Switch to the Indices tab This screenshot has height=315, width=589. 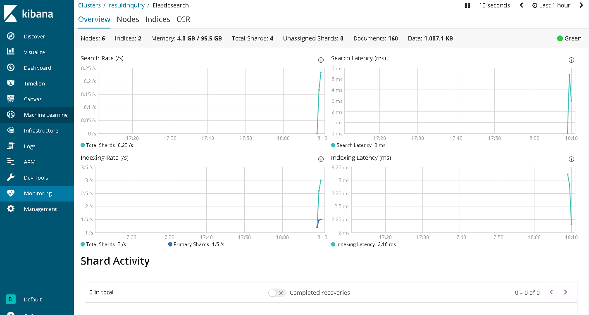tap(157, 19)
